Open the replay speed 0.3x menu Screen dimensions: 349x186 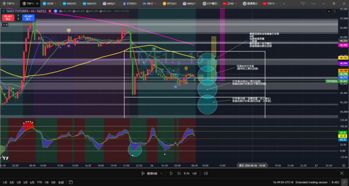[x=187, y=173]
